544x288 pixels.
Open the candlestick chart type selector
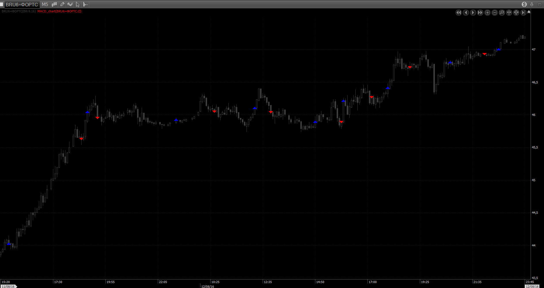[x=54, y=4]
